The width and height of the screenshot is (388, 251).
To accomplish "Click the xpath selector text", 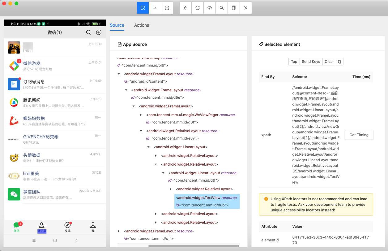I will 316,135.
